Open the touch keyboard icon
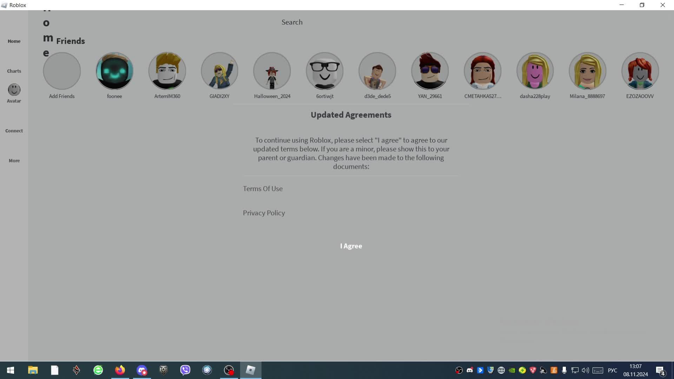674x379 pixels. [598, 370]
